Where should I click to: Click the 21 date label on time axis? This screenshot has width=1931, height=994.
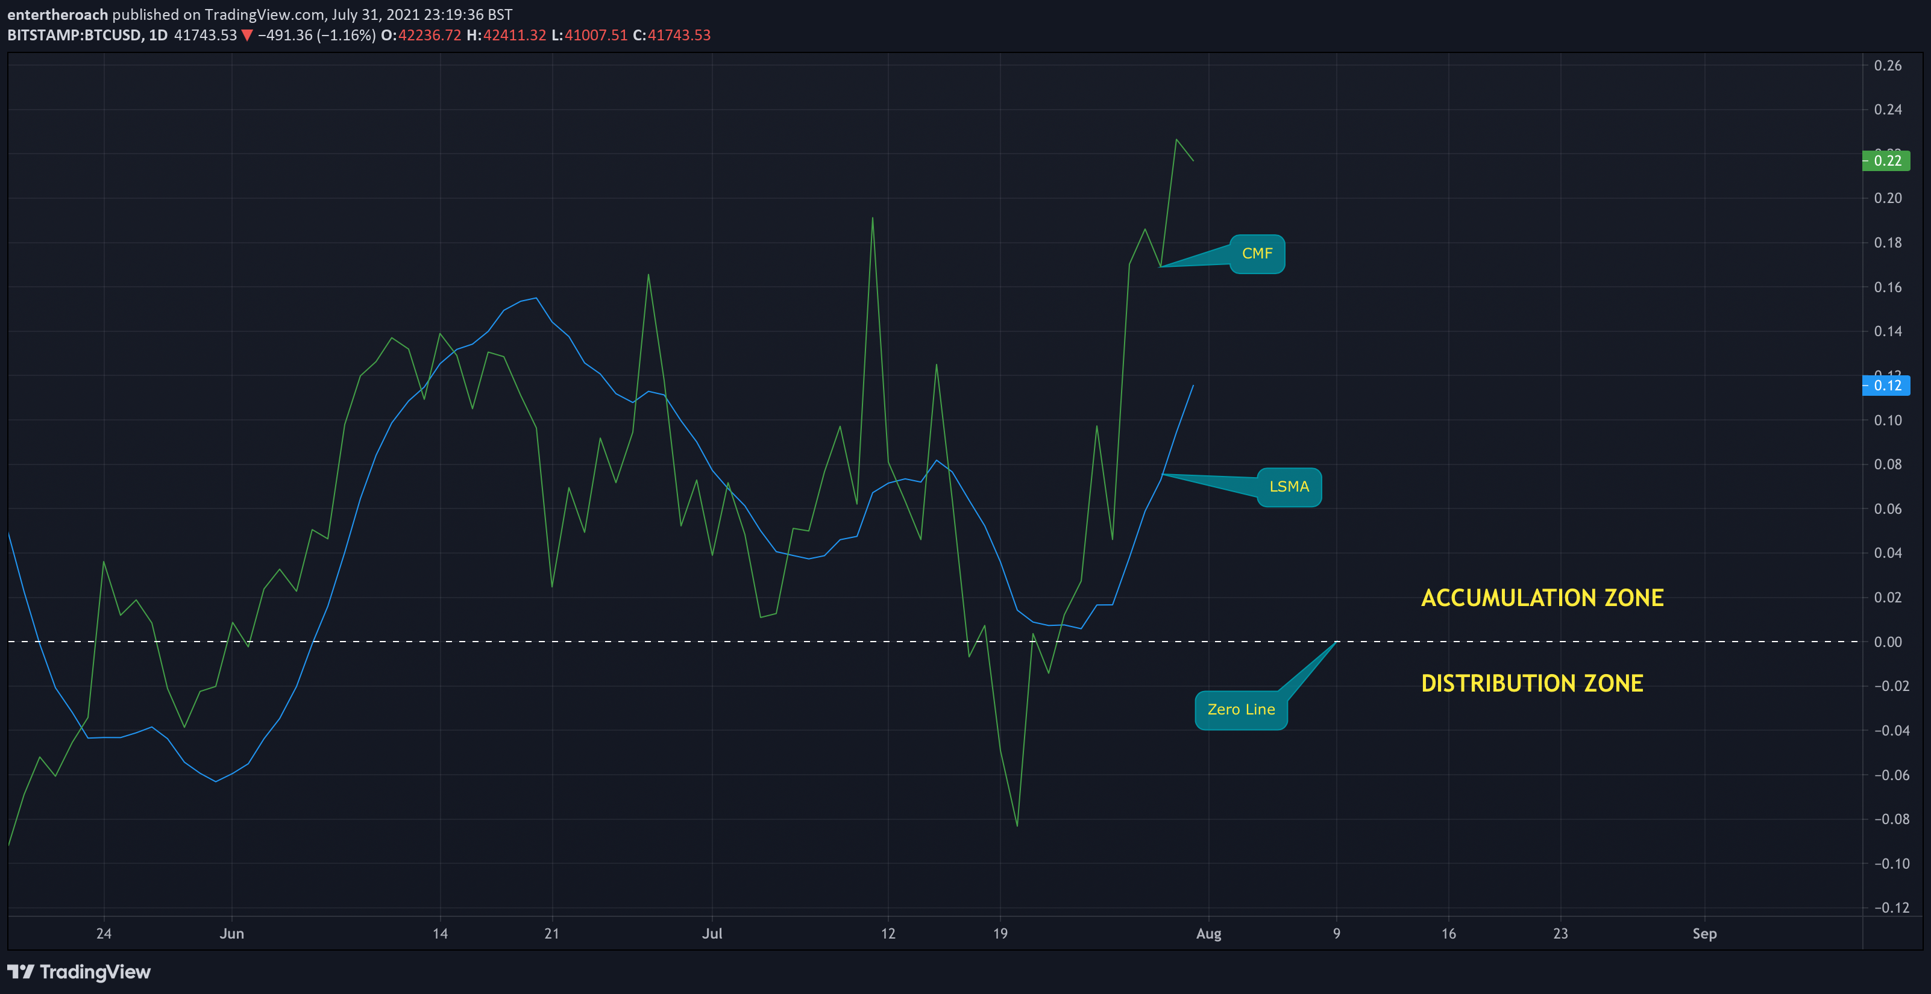[x=551, y=933]
